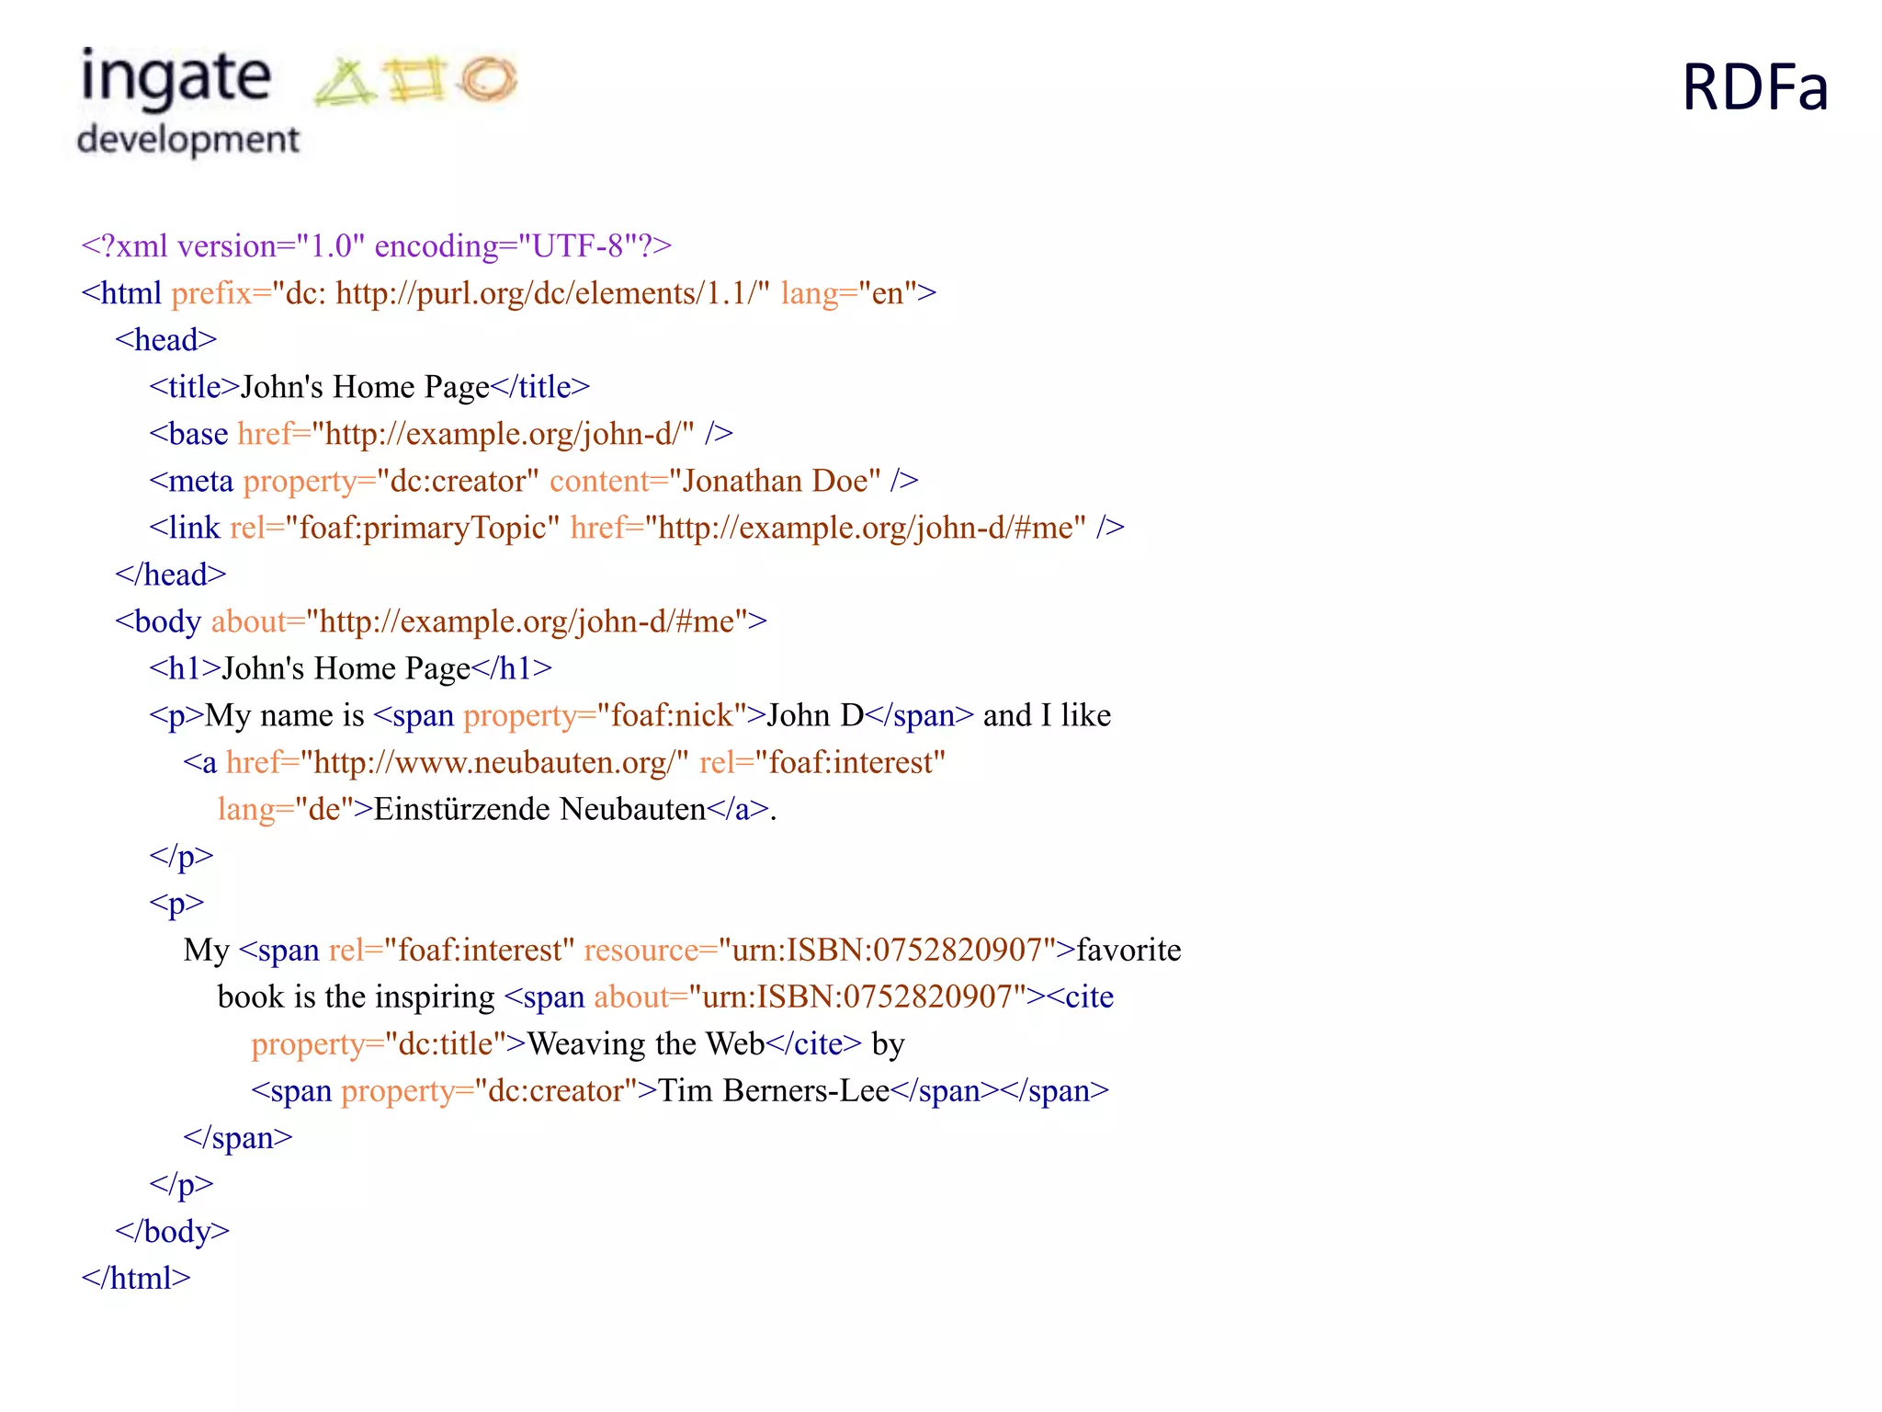Click the body about #me line
This screenshot has height=1412, width=1882.
tap(441, 621)
